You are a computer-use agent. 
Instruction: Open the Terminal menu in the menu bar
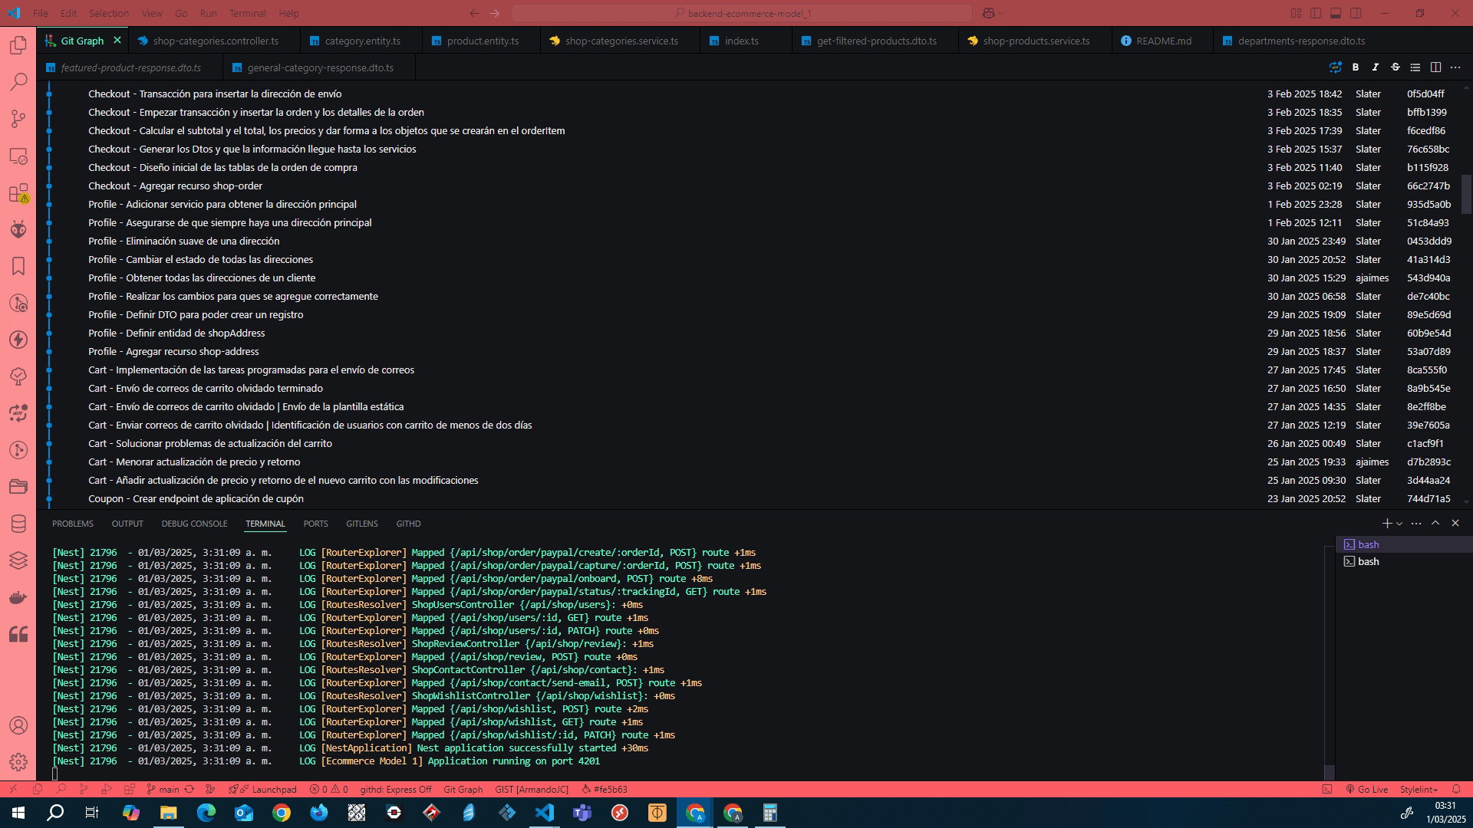(247, 13)
